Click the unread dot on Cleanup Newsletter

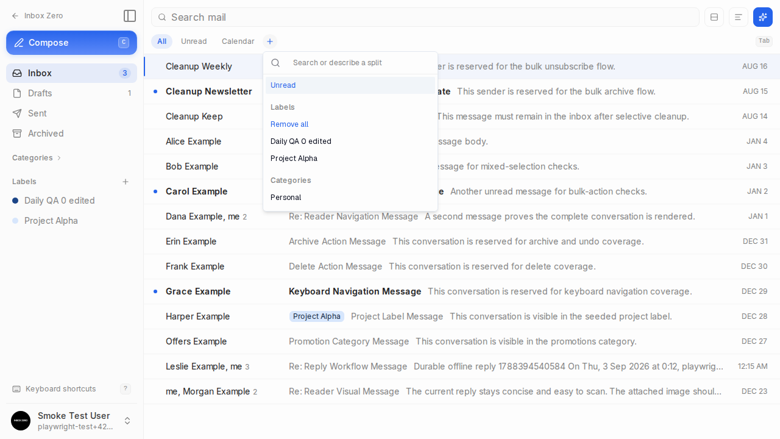click(155, 91)
